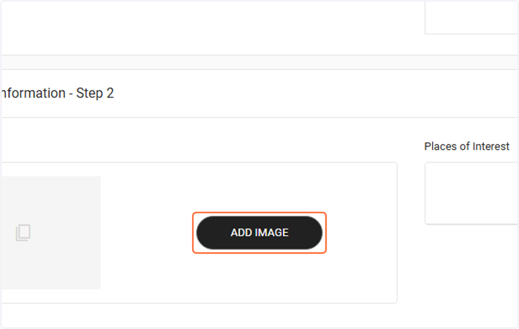Image resolution: width=519 pixels, height=329 pixels.
Task: Click the space right of the ADD IMAGE button
Action: point(361,232)
